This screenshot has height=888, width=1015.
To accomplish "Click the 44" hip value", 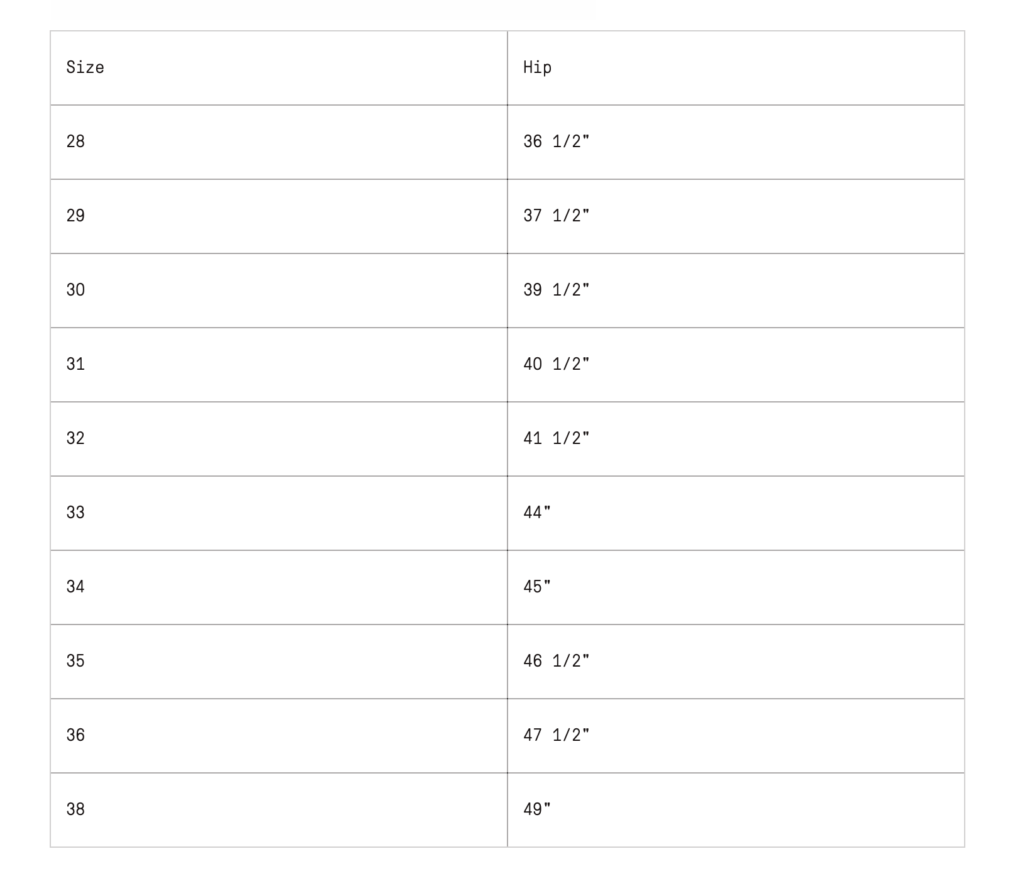I will 537,513.
